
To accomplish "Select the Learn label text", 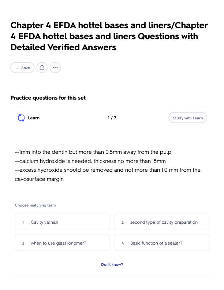I will [34, 118].
